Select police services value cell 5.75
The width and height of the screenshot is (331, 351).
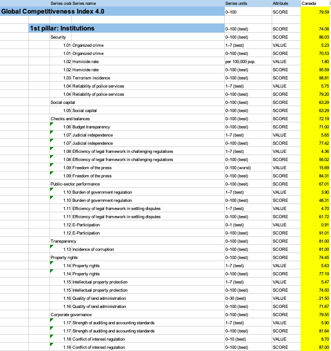(x=315, y=86)
